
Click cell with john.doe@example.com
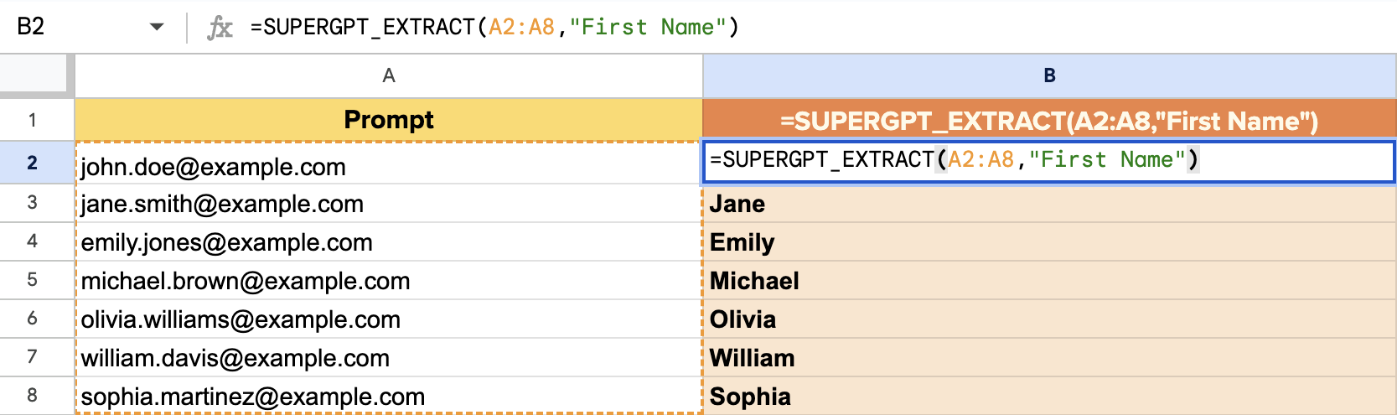point(389,163)
